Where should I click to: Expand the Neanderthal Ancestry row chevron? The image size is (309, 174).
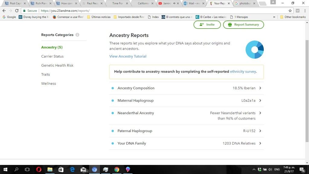260,113
